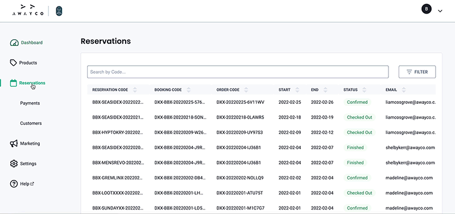Expand the account dropdown chevron
455x214 pixels.
[440, 11]
